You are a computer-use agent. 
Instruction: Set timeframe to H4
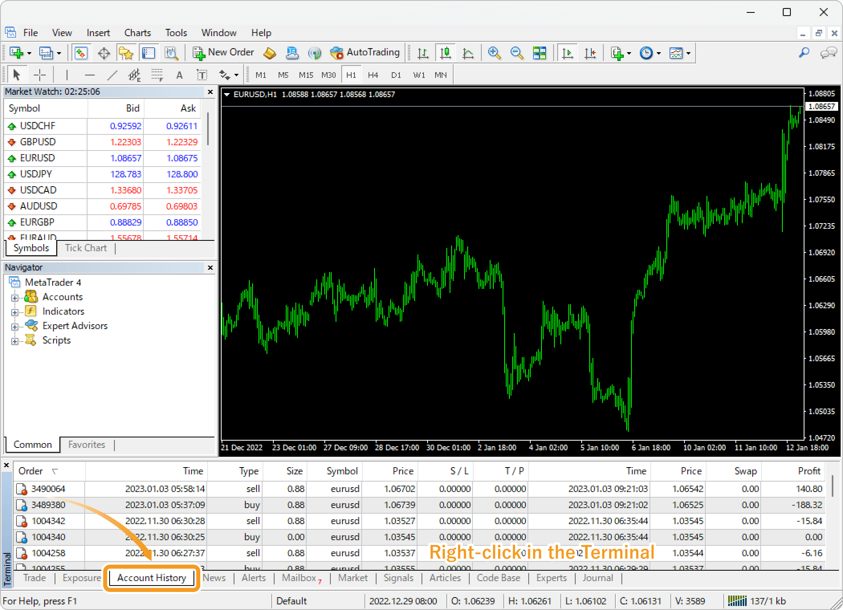tap(373, 75)
